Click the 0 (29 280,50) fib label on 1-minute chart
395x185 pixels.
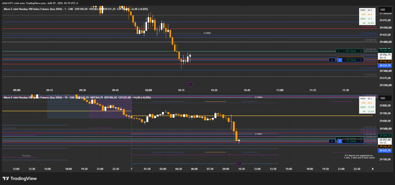tap(370, 74)
